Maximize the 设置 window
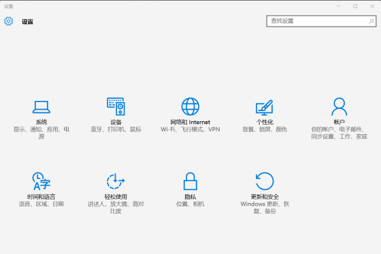The width and height of the screenshot is (381, 254). 355,6
